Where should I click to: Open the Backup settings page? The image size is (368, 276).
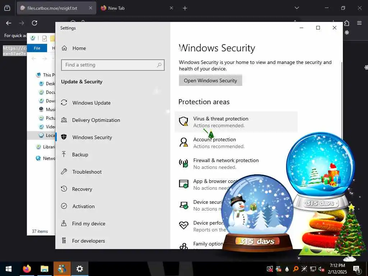pyautogui.click(x=74, y=155)
